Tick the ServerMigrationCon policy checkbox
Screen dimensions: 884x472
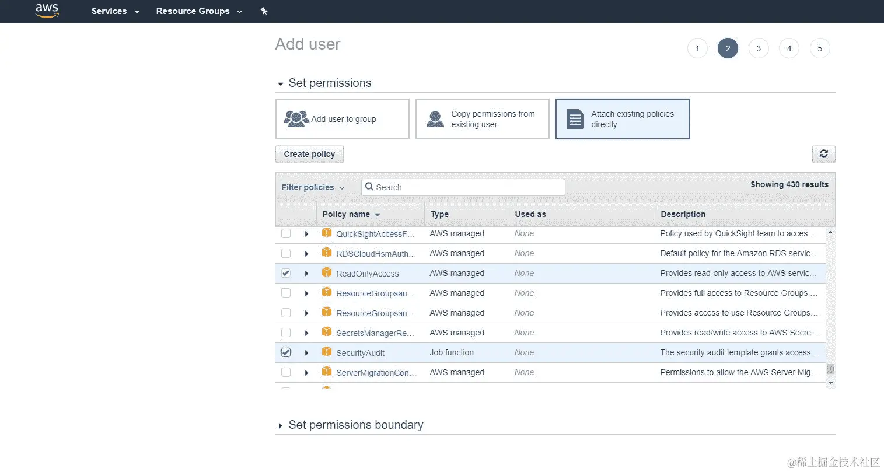[x=286, y=372]
